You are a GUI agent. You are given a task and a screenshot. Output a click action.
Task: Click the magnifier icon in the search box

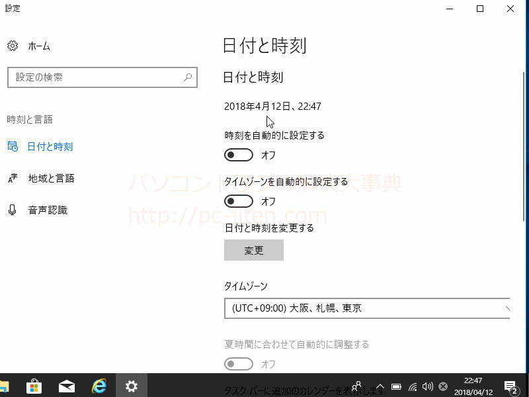[188, 77]
